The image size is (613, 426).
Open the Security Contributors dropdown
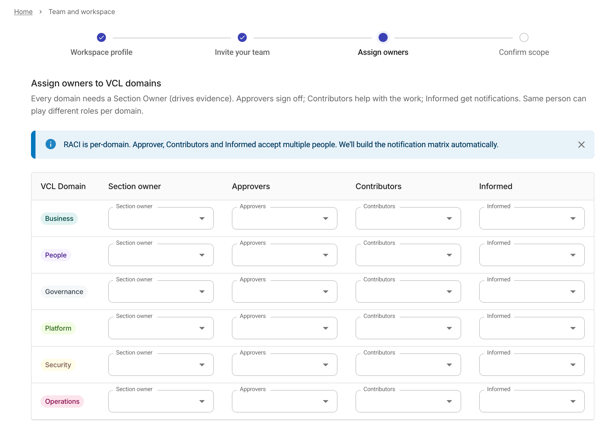[x=408, y=365]
